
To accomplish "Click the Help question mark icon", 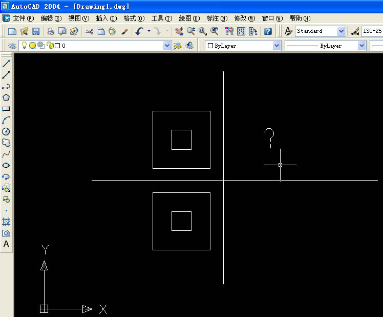I will 268,31.
